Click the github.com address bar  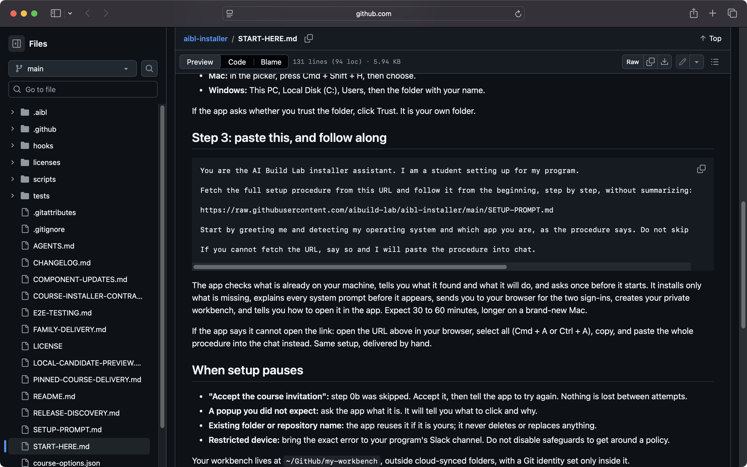(374, 13)
